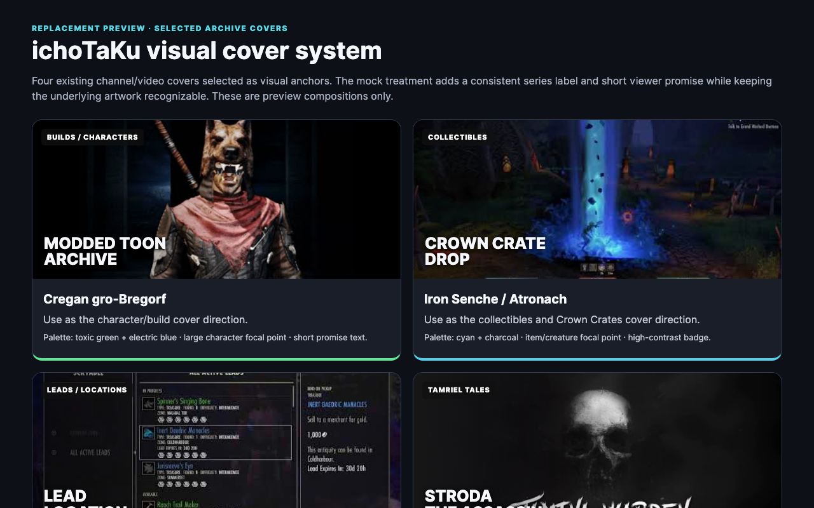Click the LEAD LOCATION overlay title
Image resolution: width=814 pixels, height=508 pixels.
[x=85, y=498]
